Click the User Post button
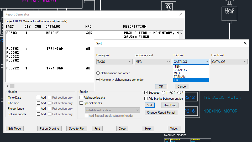Image resolution: width=252 pixels, height=142 pixels. pyautogui.click(x=170, y=105)
